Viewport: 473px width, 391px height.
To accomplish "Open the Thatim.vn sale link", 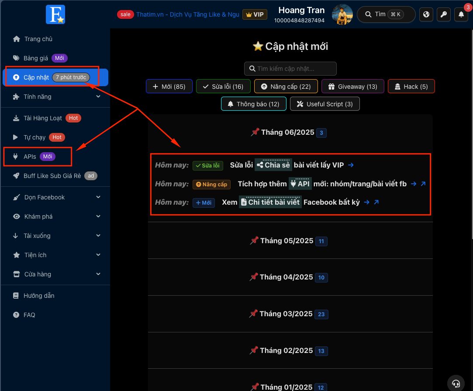I will click(188, 14).
